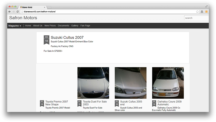
Task: Reload the page with the refresh icon
Action: click(18, 11)
